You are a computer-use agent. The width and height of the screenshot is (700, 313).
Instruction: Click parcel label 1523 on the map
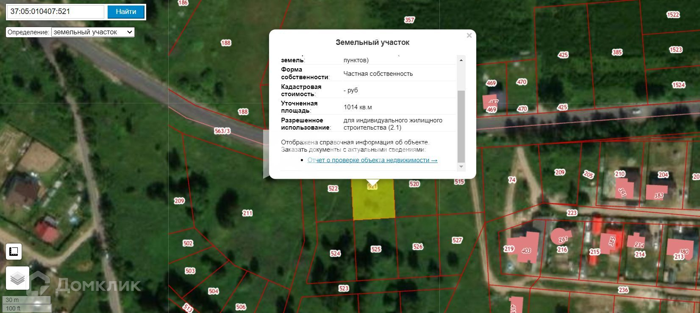click(x=676, y=50)
